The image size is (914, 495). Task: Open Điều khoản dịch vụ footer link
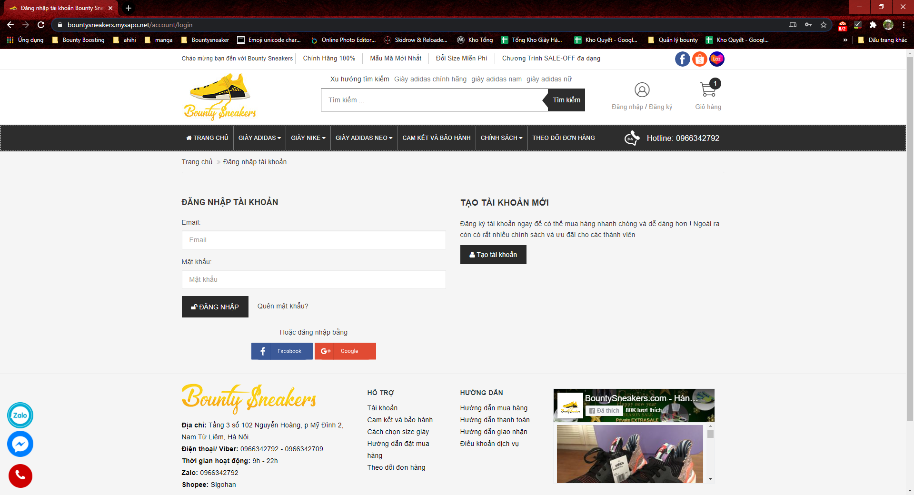(x=489, y=444)
